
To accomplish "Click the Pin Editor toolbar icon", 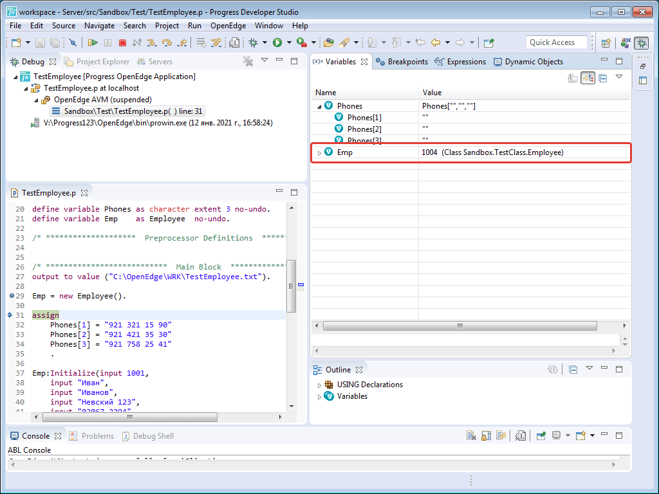I will [x=489, y=42].
